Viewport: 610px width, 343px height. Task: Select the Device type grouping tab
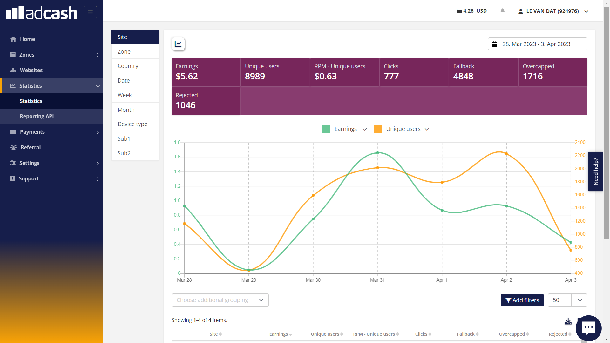pos(135,124)
